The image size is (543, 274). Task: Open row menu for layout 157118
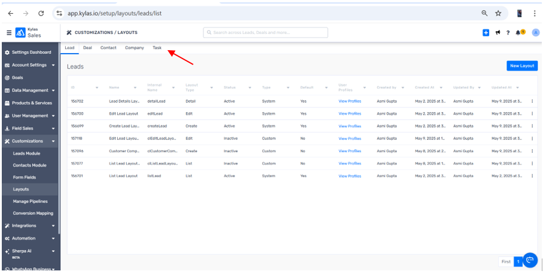pyautogui.click(x=532, y=138)
